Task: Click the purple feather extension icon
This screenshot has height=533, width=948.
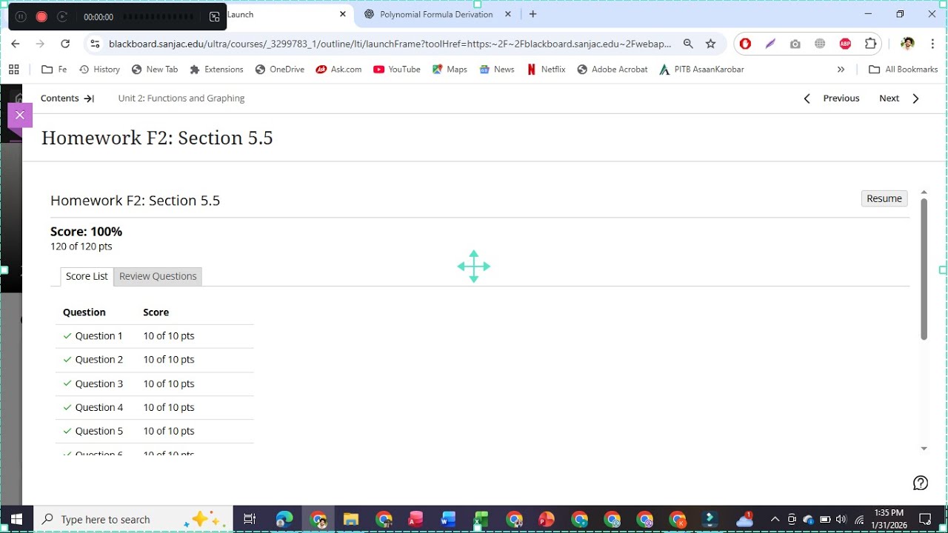Action: 770,44
